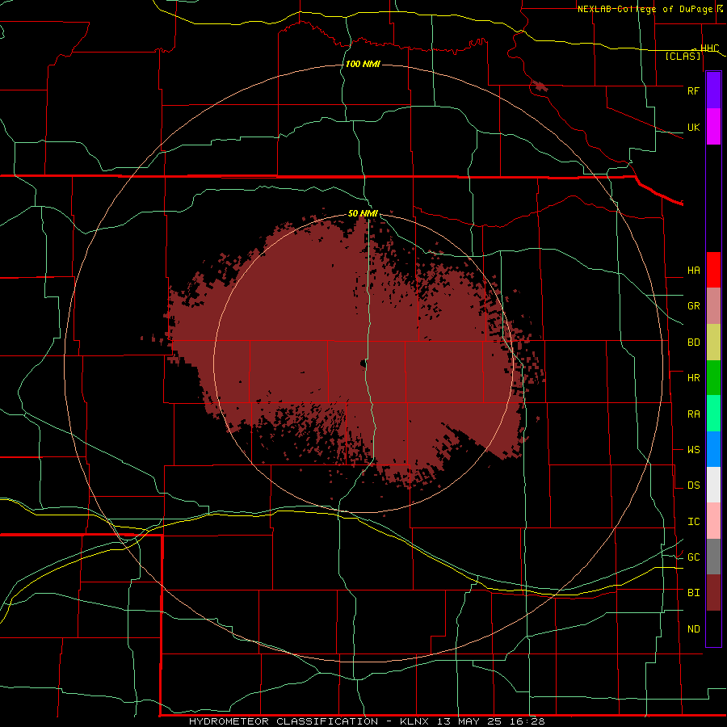The width and height of the screenshot is (727, 727).
Task: Click the dark maroon BI legend swatch
Action: point(713,593)
